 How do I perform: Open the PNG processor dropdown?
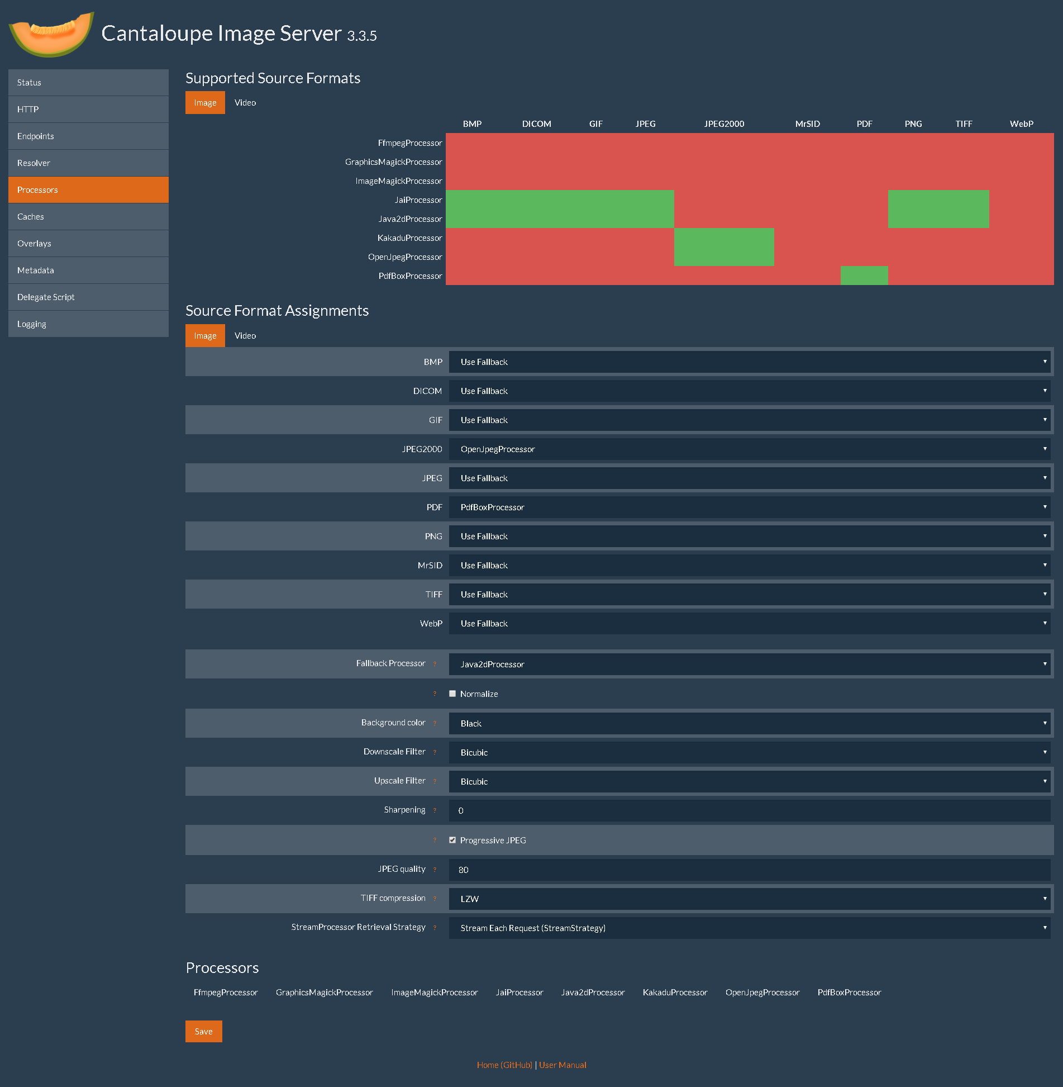pos(750,537)
